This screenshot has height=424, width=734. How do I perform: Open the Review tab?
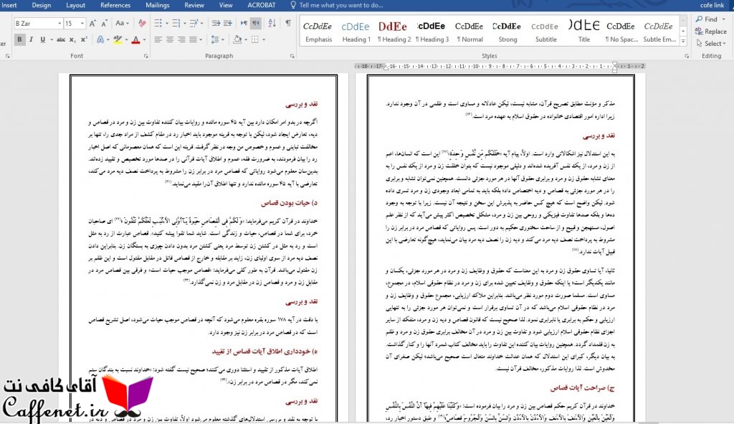194,5
